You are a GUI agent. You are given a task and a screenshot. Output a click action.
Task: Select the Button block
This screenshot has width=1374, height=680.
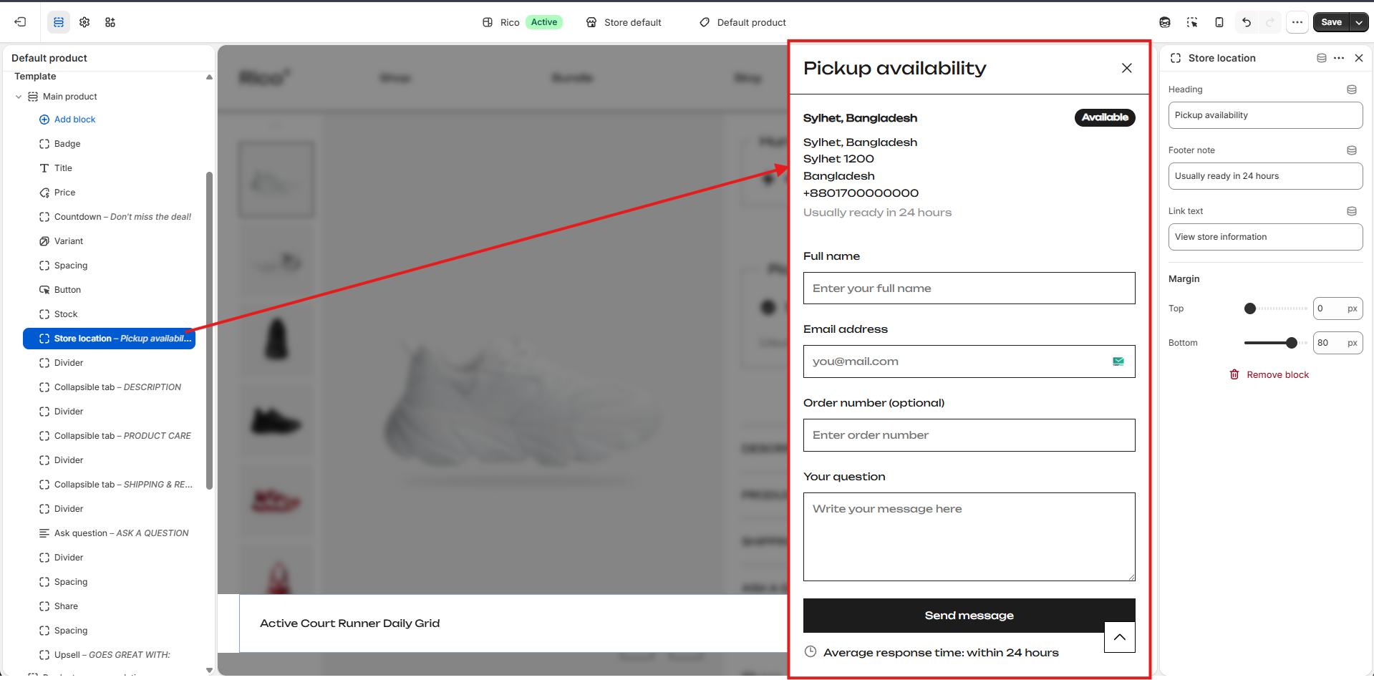109,290
